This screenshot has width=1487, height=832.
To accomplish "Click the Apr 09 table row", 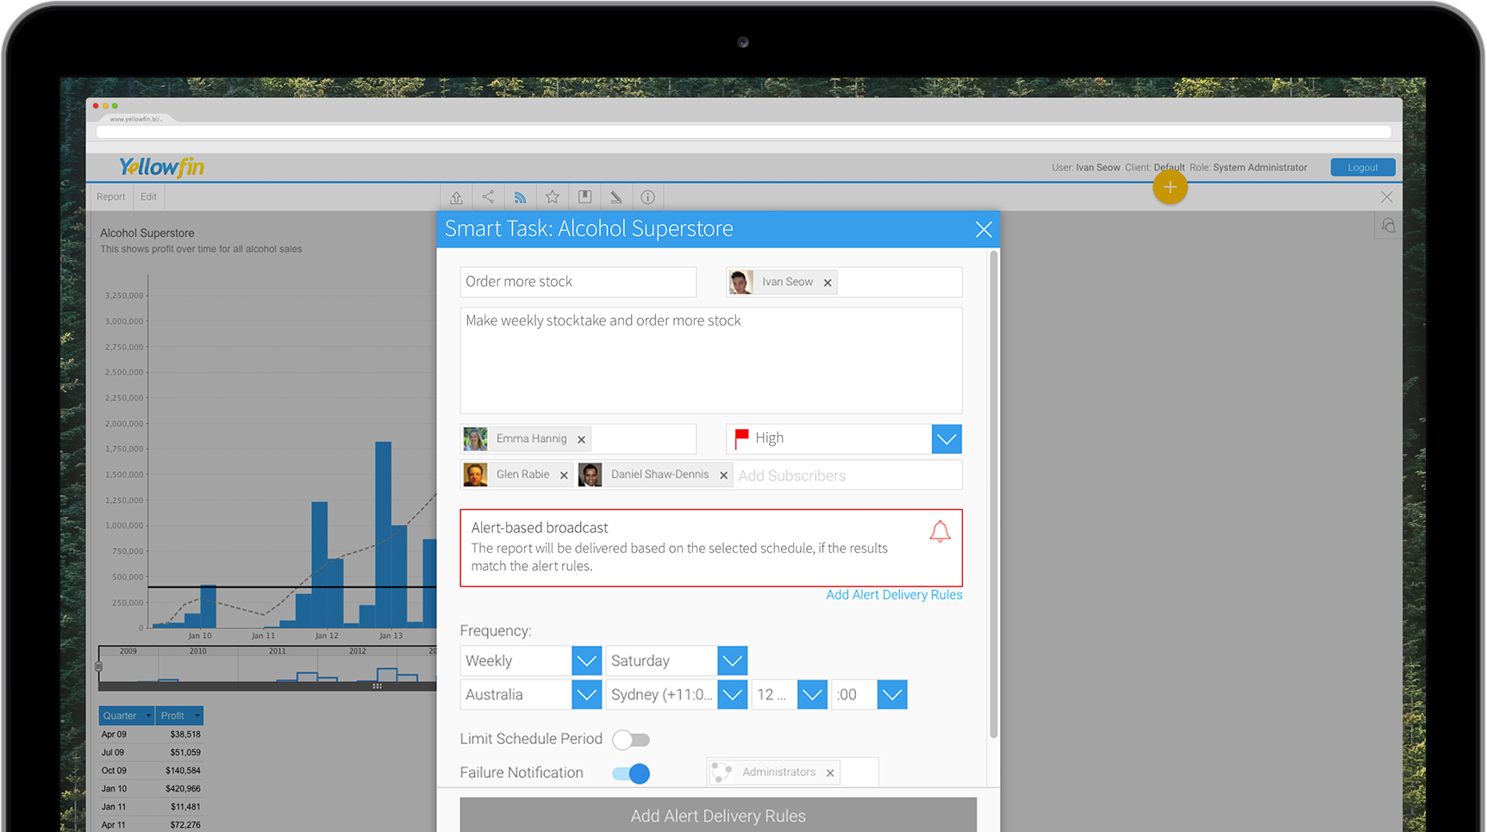I will pos(151,735).
